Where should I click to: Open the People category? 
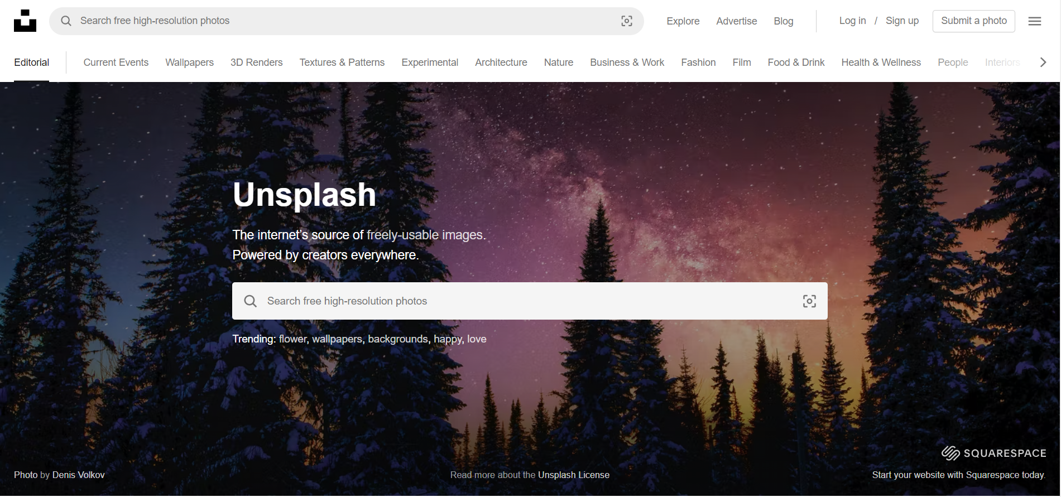[x=953, y=62]
